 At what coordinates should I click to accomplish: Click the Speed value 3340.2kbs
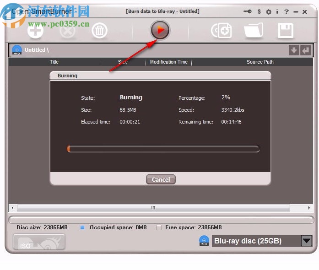click(x=233, y=110)
